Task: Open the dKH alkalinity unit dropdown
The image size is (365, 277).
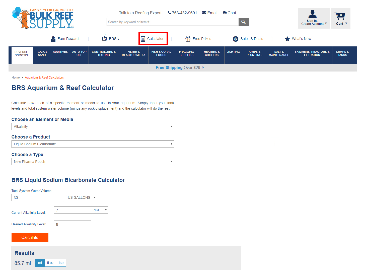Action: (x=100, y=210)
